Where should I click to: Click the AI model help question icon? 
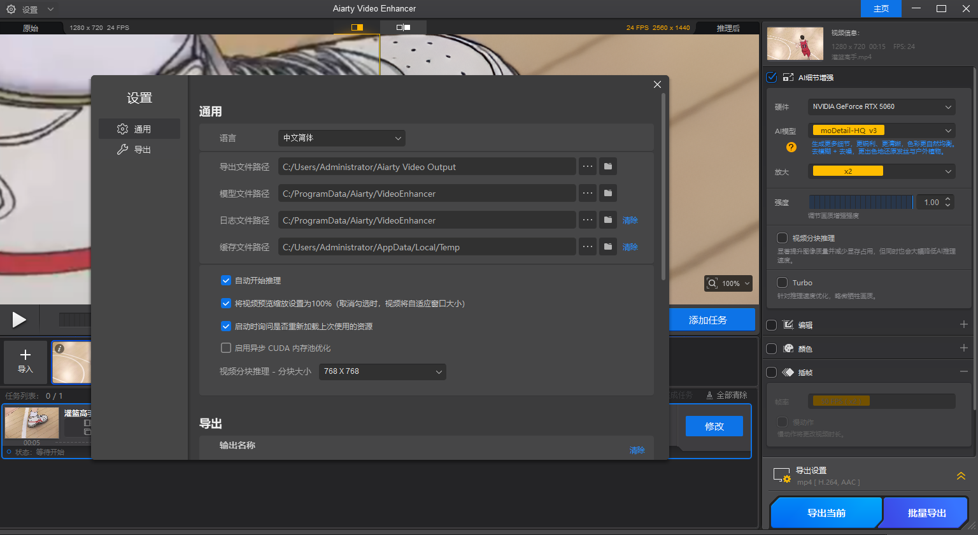791,147
